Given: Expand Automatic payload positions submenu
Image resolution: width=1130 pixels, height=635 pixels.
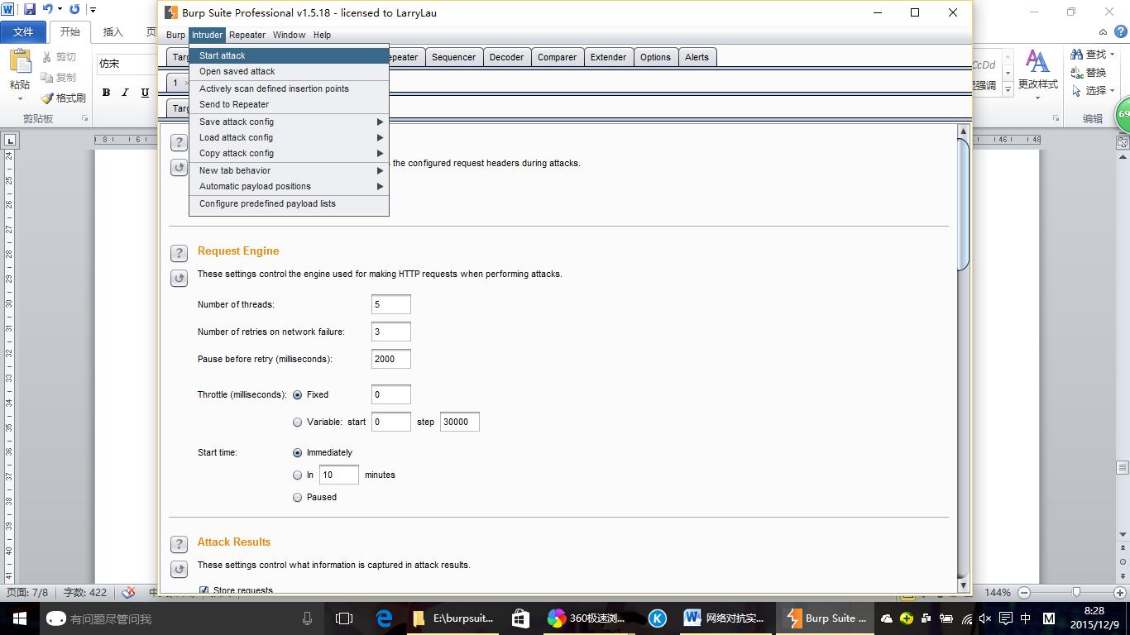Looking at the screenshot, I should coord(289,186).
